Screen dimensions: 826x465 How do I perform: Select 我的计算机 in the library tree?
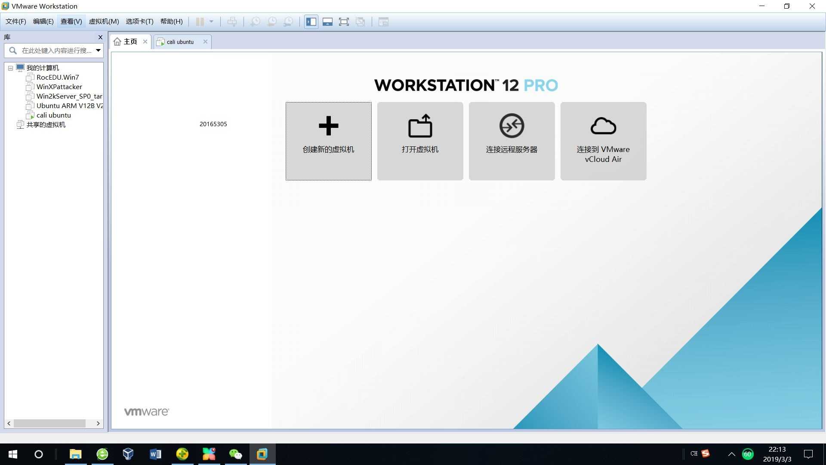click(43, 68)
